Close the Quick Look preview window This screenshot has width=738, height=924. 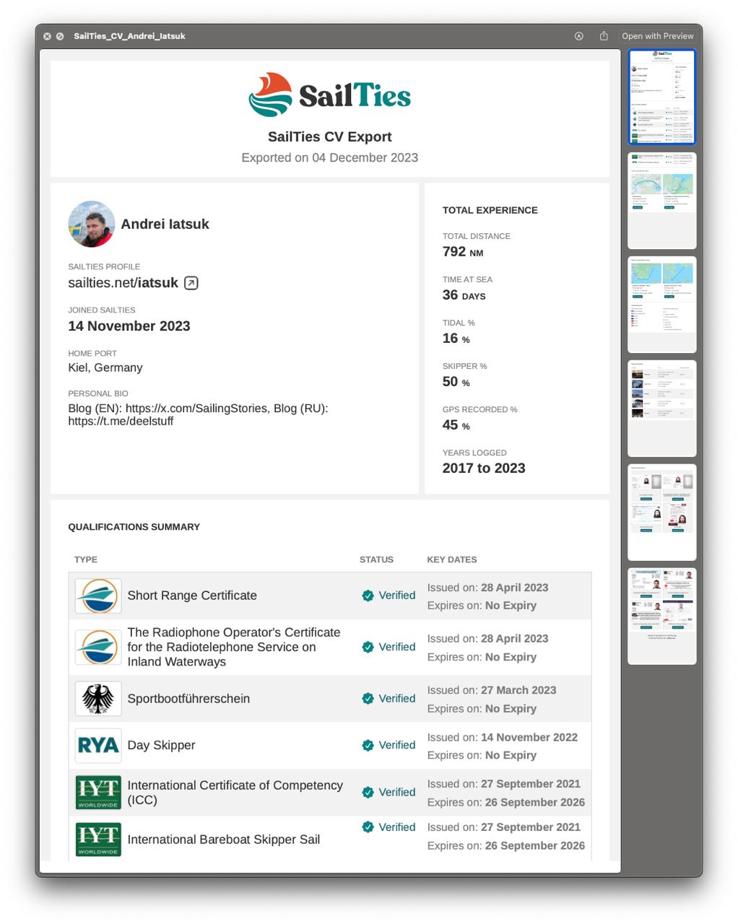[47, 36]
